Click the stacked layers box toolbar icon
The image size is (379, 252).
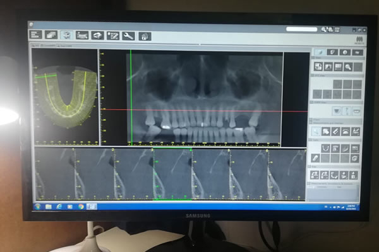(97, 36)
